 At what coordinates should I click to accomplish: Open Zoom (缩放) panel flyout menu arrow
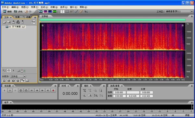coord(104,86)
